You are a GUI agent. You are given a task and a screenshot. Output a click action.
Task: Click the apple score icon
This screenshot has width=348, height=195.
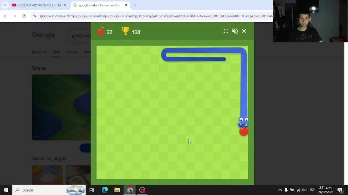[x=101, y=32]
